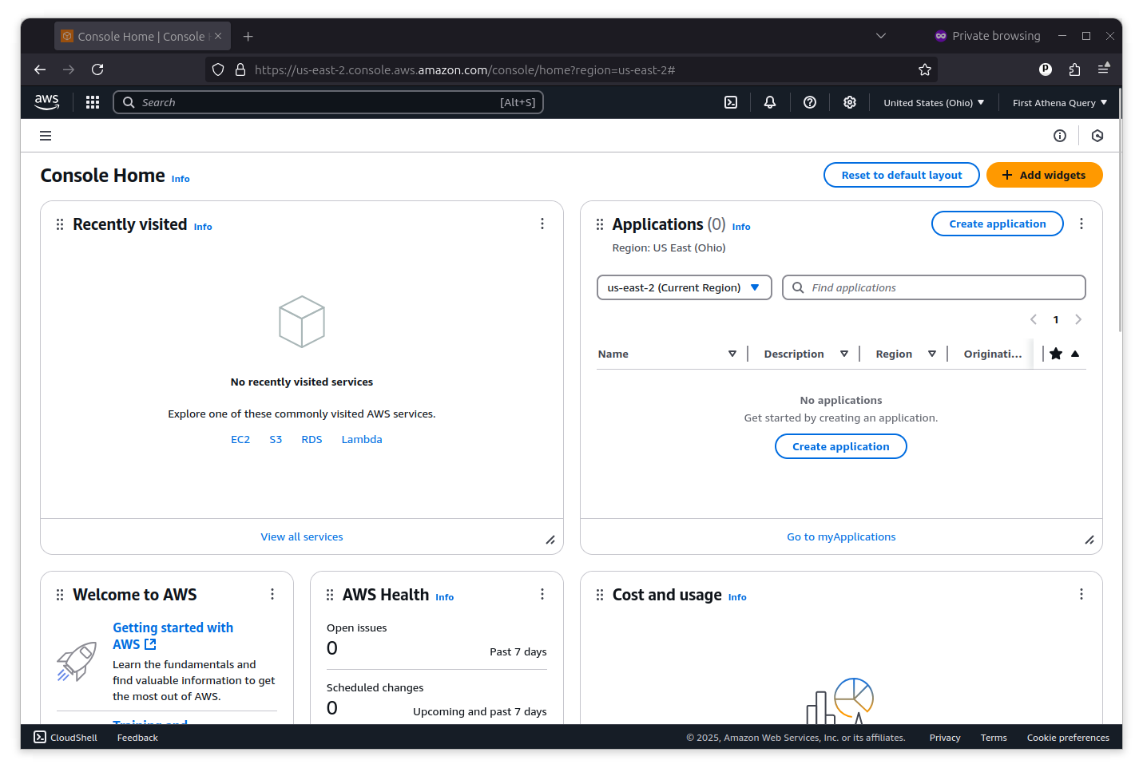
Task: Open the Help question mark icon
Action: [x=809, y=102]
